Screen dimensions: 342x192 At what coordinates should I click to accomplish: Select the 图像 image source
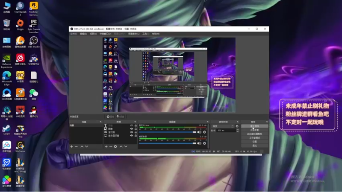click(x=120, y=129)
